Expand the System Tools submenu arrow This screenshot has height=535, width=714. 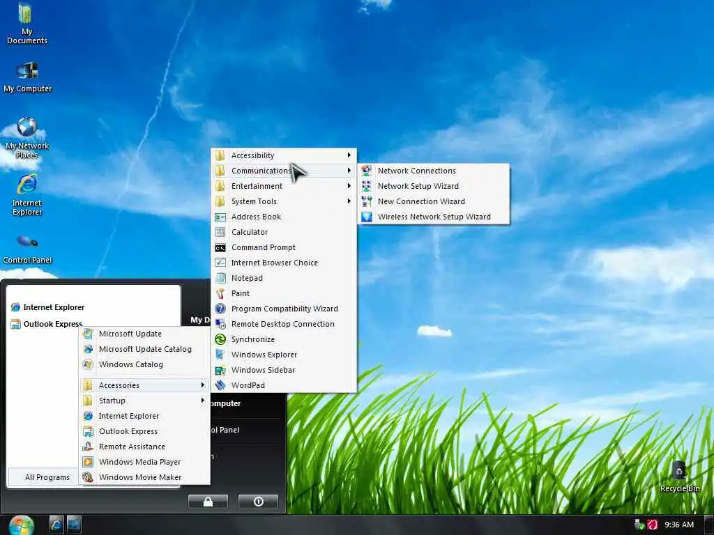tap(349, 201)
